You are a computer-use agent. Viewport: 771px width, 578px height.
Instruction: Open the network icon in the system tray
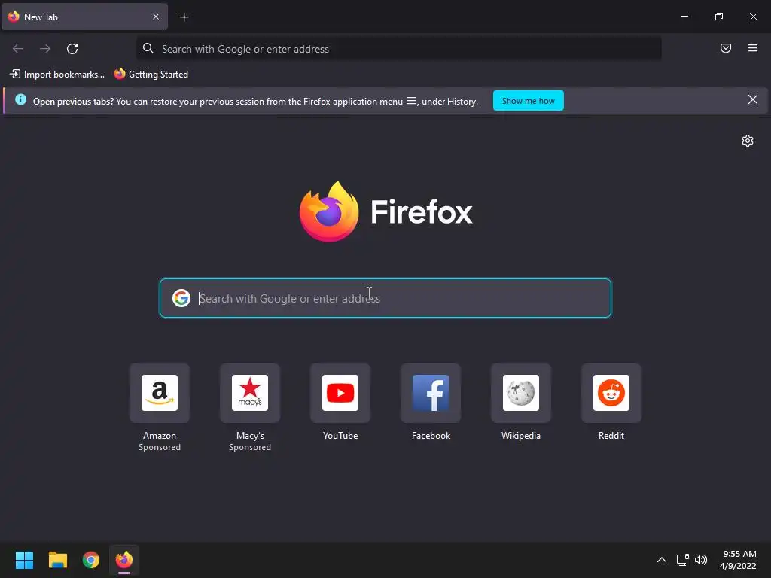click(682, 560)
